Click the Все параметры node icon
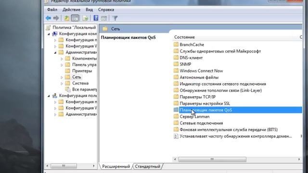 [68, 89]
